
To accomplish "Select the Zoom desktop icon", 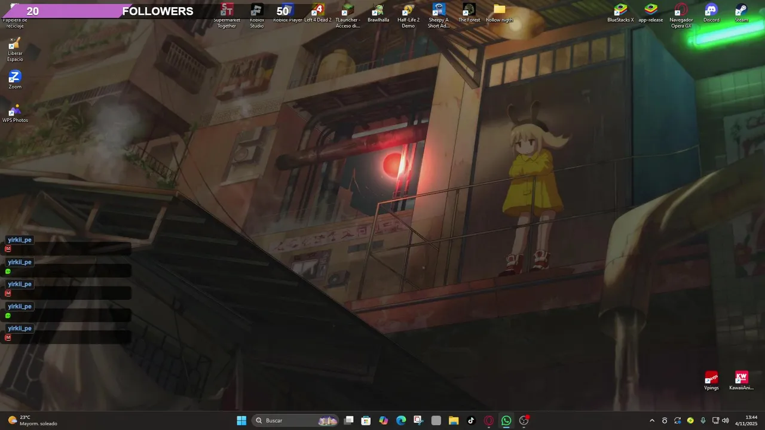I will point(15,79).
